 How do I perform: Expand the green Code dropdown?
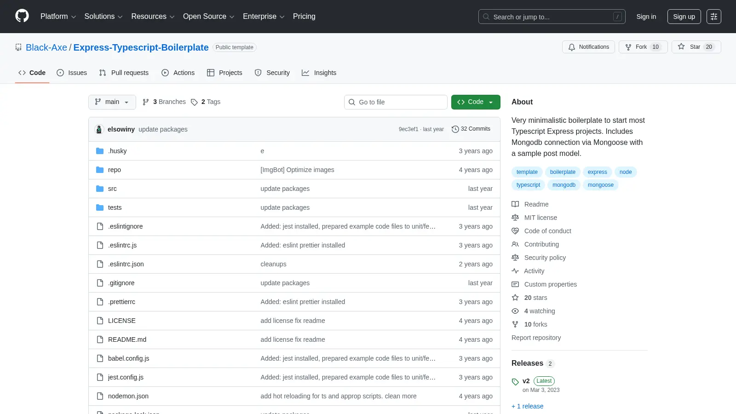(x=476, y=102)
